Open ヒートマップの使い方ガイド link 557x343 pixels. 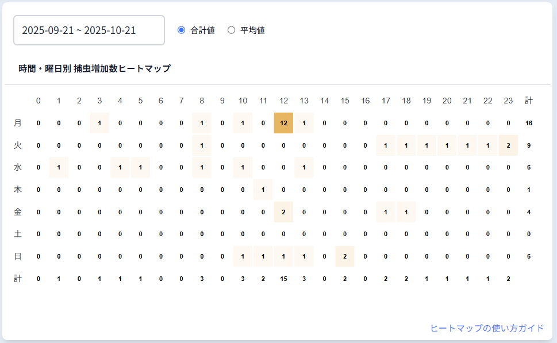pyautogui.click(x=487, y=328)
